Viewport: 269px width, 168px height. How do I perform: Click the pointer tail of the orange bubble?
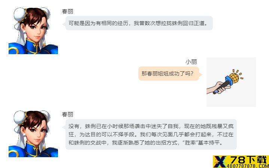pyautogui.click(x=201, y=74)
